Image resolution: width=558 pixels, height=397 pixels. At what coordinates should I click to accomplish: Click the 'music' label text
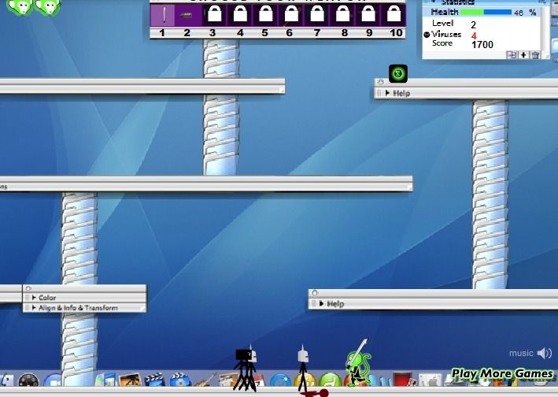click(x=521, y=353)
